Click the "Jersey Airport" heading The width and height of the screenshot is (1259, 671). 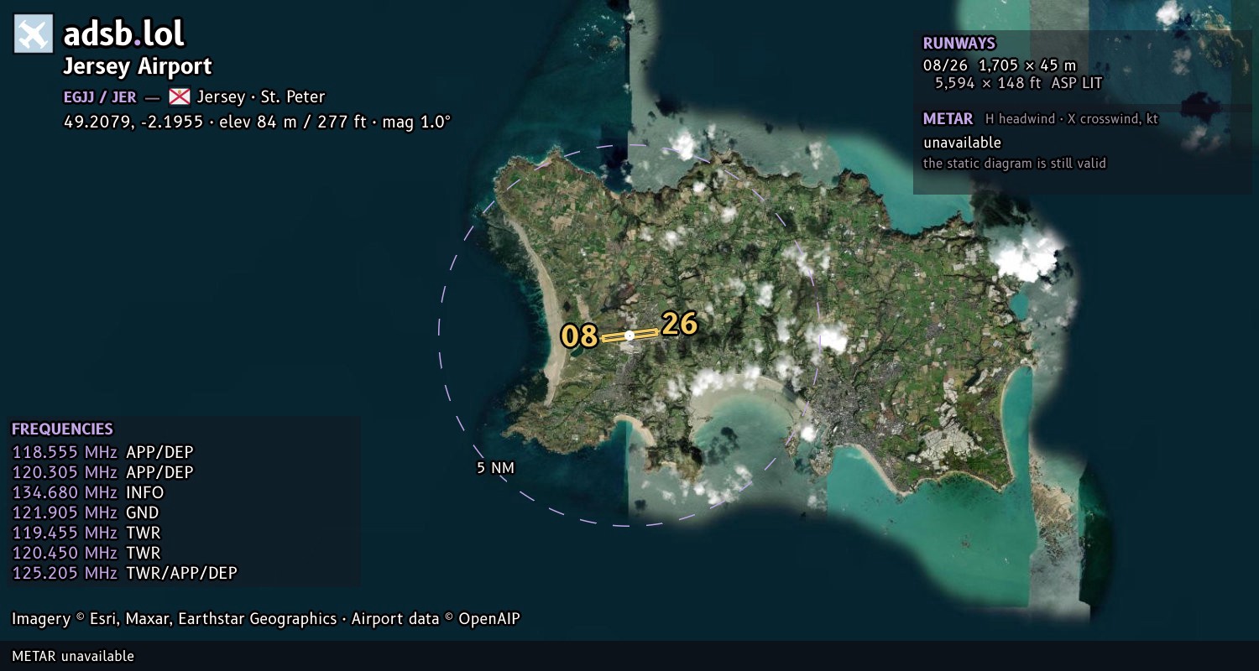pos(138,66)
